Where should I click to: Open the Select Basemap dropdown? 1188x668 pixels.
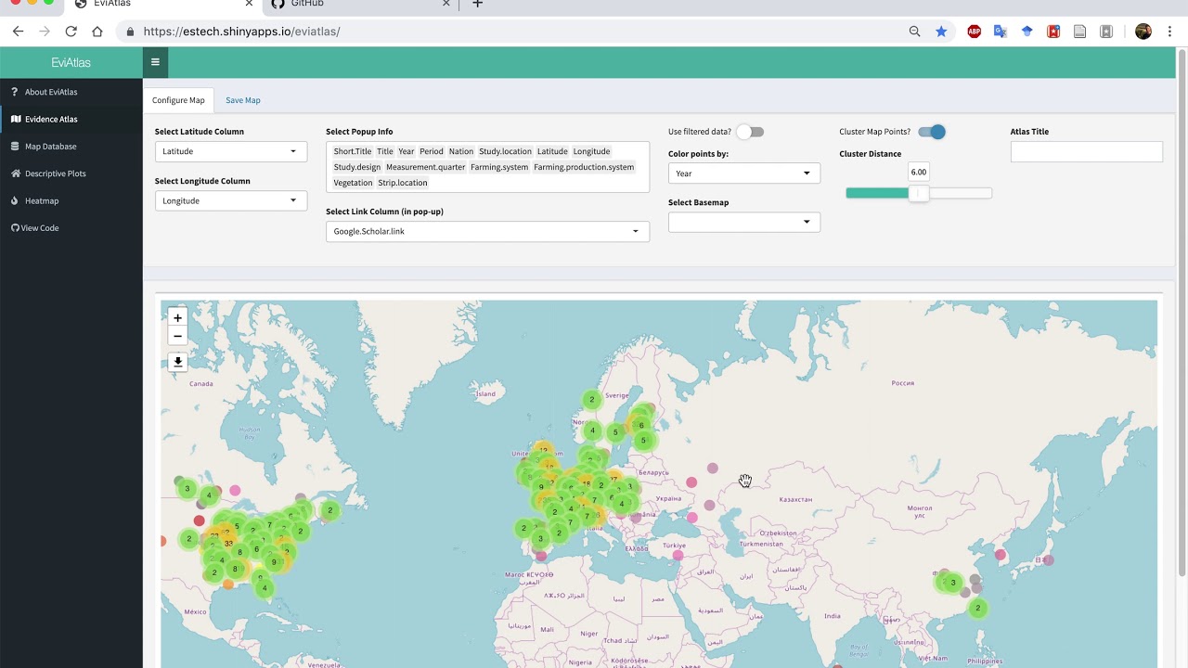(x=743, y=222)
